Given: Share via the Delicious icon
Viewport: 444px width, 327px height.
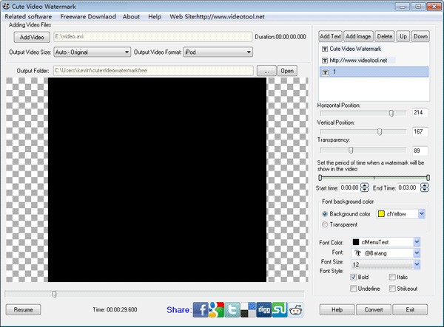Looking at the screenshot, I should pos(249,310).
